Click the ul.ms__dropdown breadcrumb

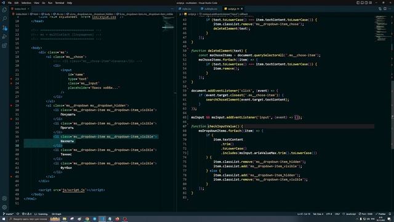click(x=90, y=14)
